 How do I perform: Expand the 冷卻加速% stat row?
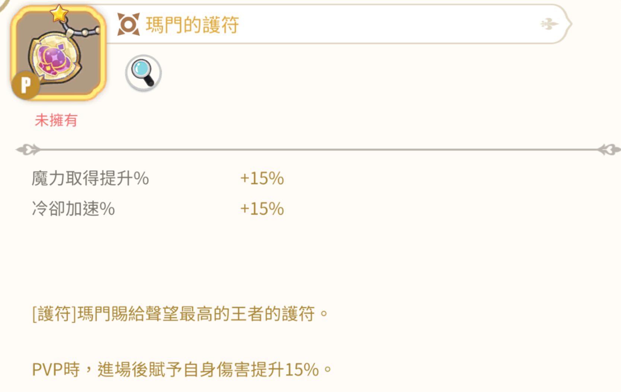click(x=73, y=209)
